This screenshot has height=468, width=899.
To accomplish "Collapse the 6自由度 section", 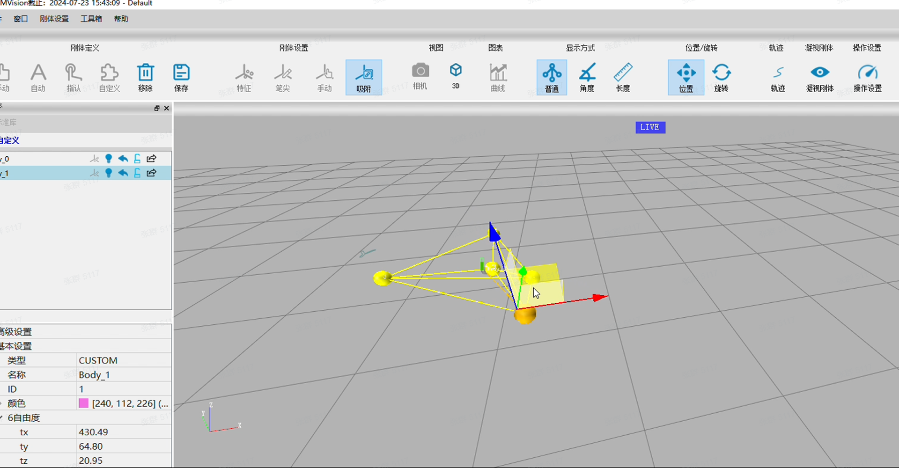I will click(x=2, y=418).
